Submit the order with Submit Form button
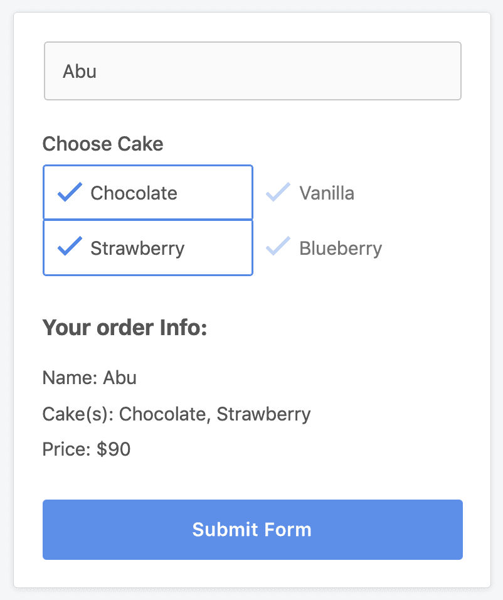The height and width of the screenshot is (600, 503). [x=253, y=530]
